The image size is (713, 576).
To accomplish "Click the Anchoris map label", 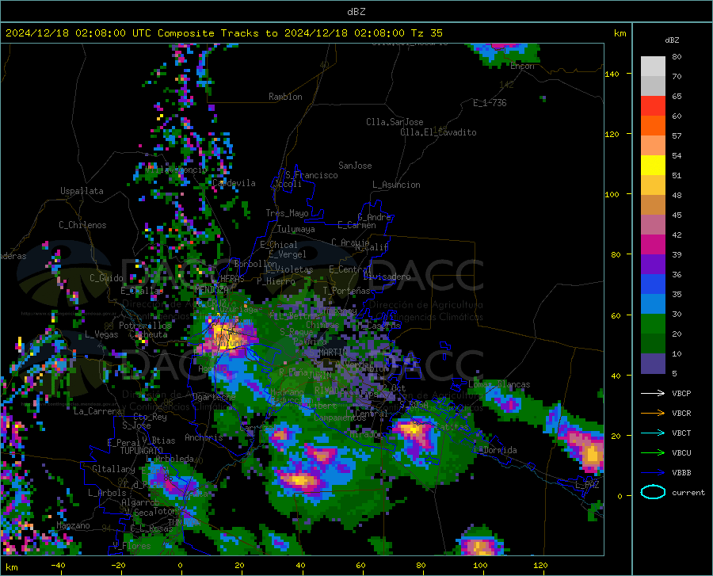I will click(x=204, y=437).
